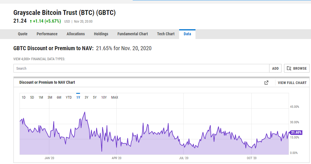Go to the Allocations tab
Viewport: 311px width, 164px height.
[x=76, y=34]
